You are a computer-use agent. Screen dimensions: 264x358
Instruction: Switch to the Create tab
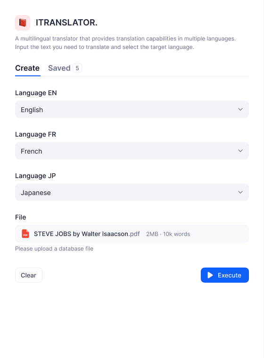tap(27, 68)
